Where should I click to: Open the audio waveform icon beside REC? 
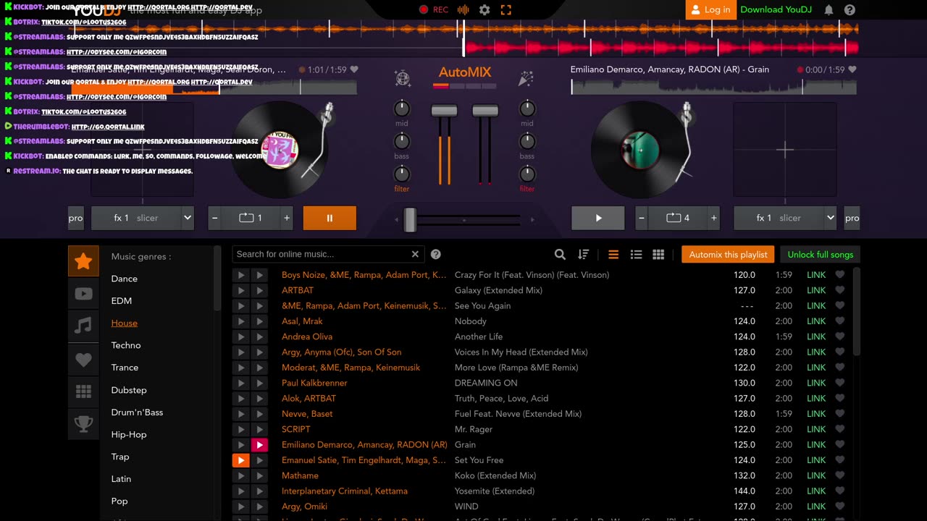coord(463,10)
